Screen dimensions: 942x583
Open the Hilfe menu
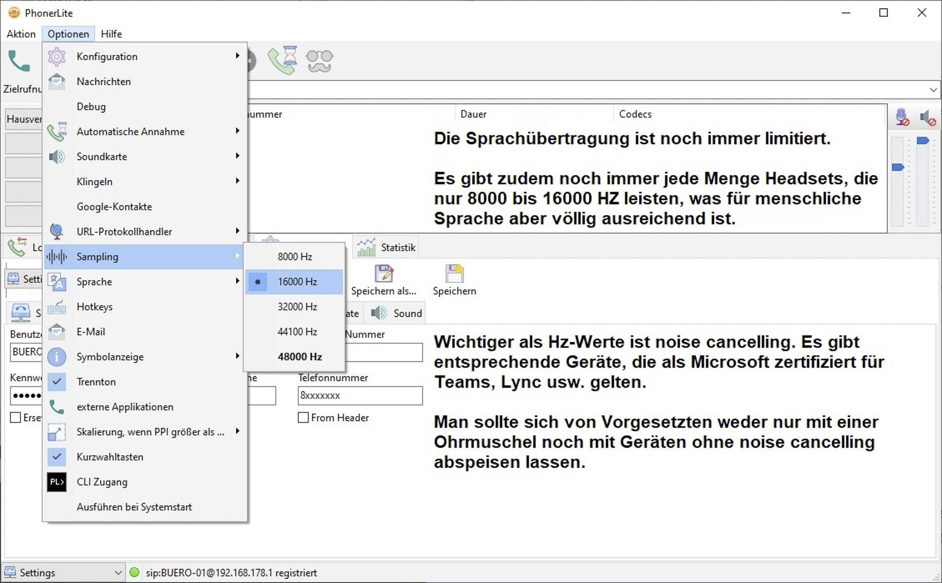coord(111,34)
